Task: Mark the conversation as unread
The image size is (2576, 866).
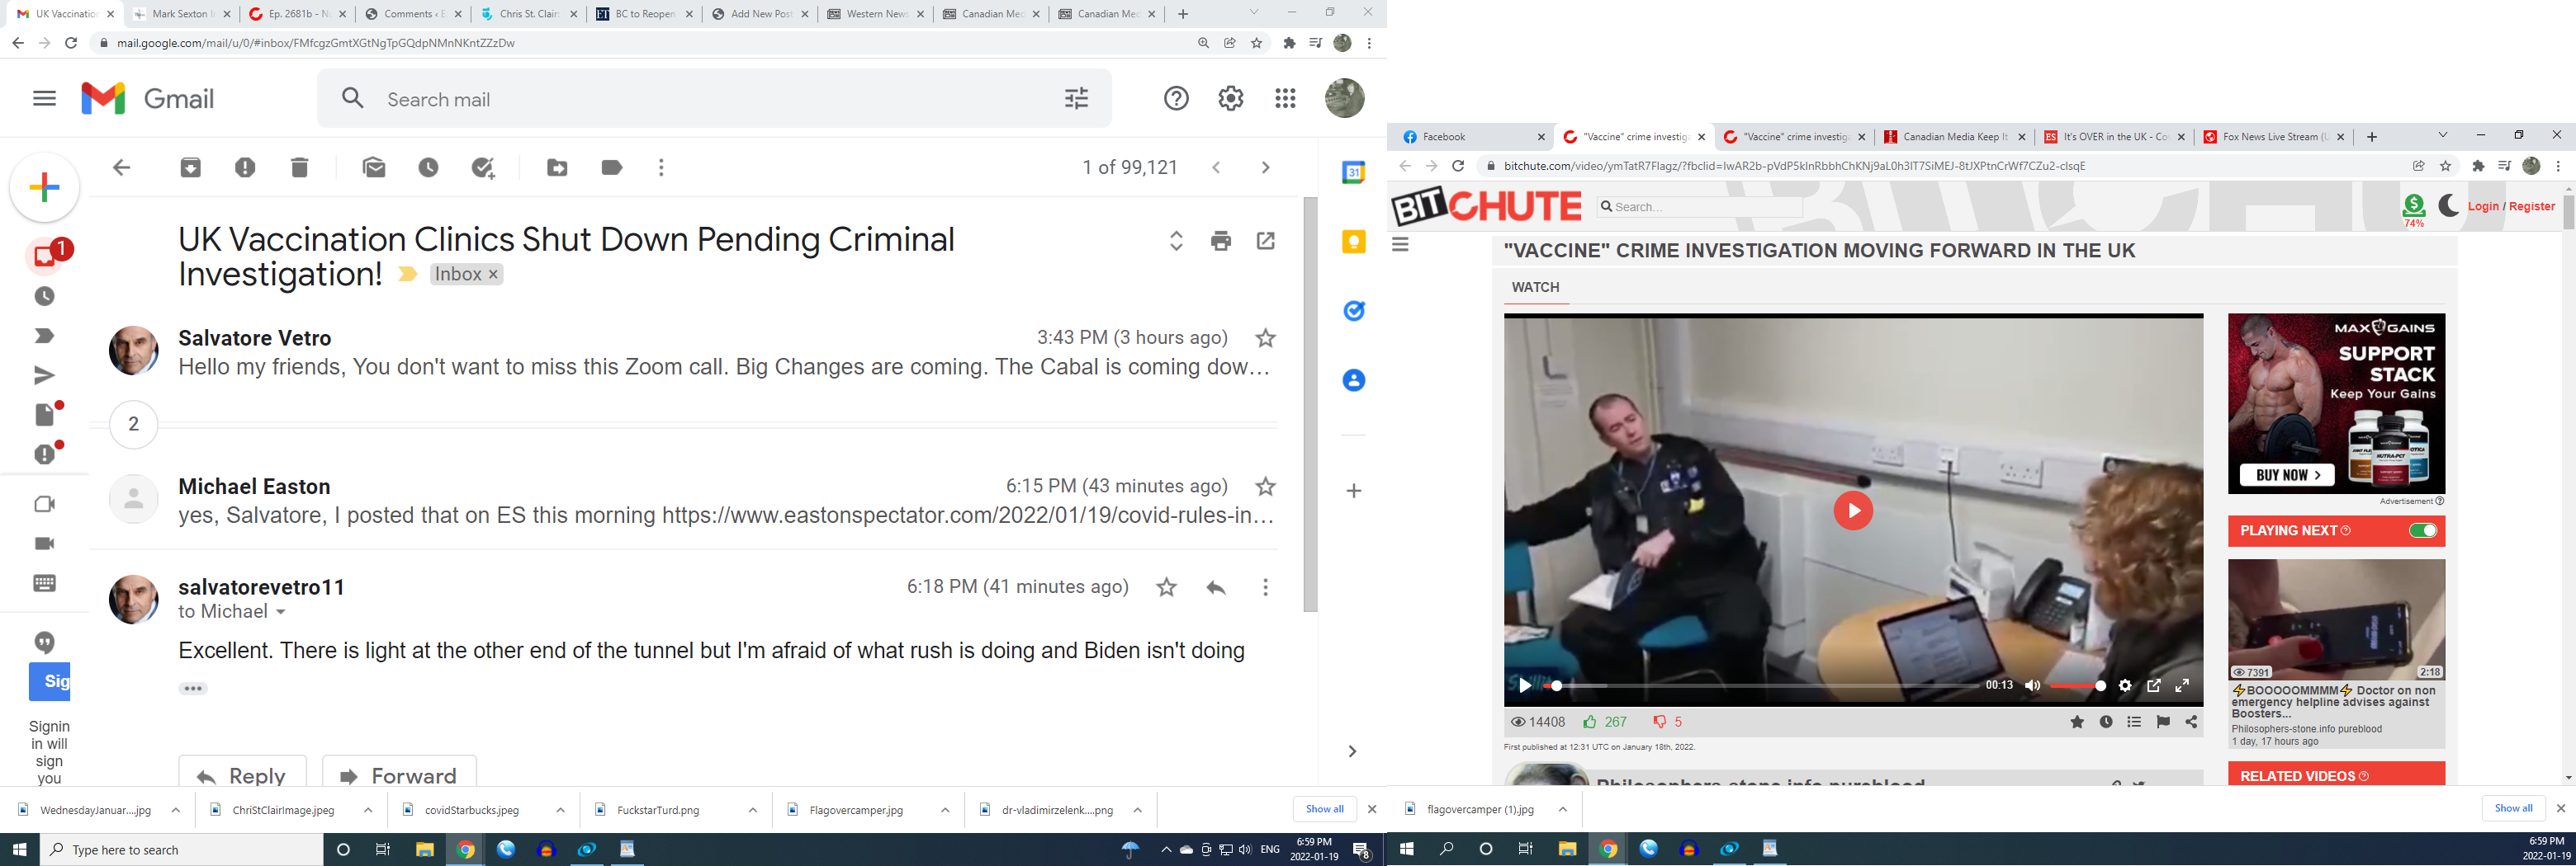Action: coord(374,167)
